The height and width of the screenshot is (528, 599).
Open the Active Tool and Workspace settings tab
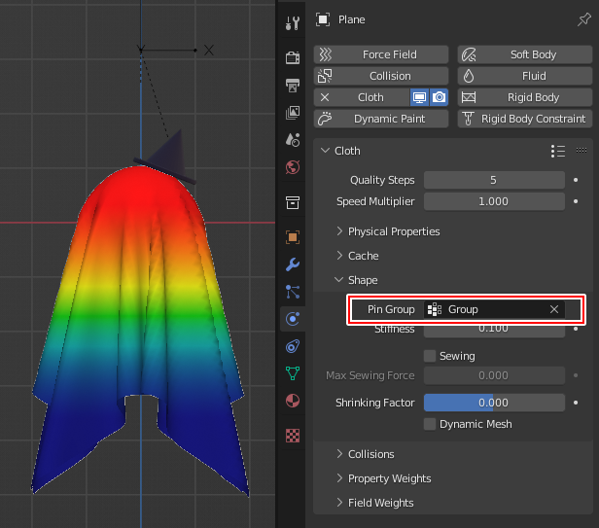pos(292,21)
